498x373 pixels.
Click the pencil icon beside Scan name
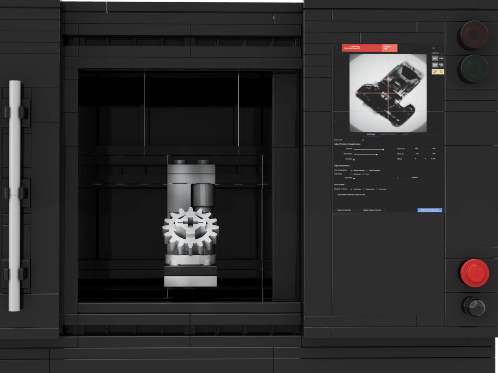pos(363,140)
